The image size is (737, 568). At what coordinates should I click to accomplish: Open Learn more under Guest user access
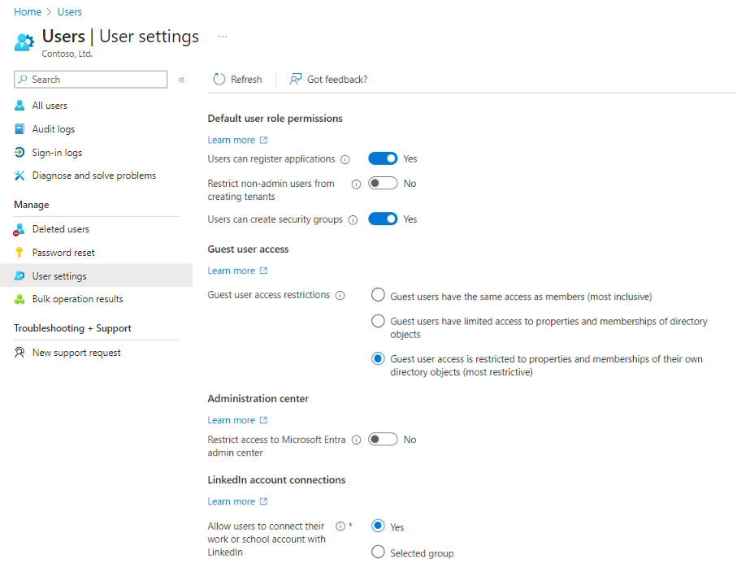tap(232, 270)
